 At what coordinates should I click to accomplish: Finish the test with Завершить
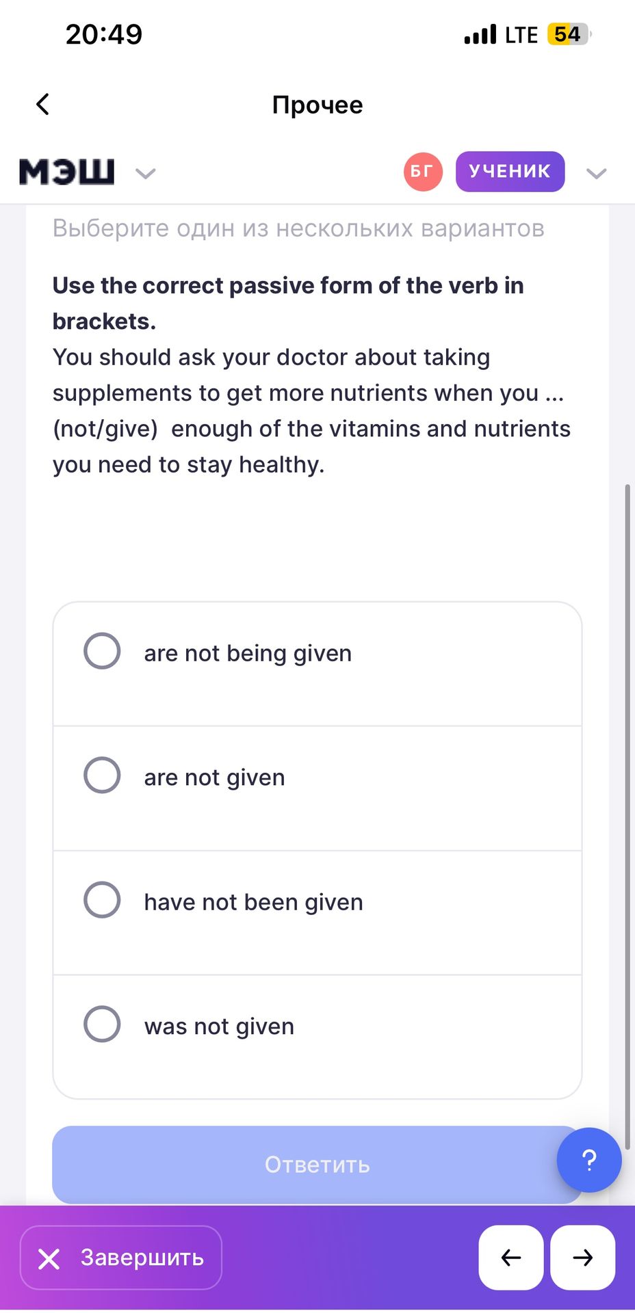click(x=121, y=1258)
